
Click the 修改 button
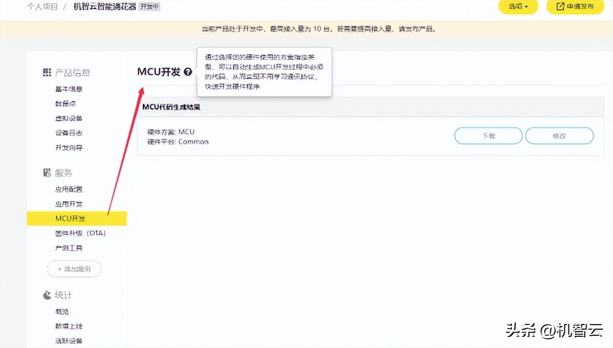coord(559,136)
